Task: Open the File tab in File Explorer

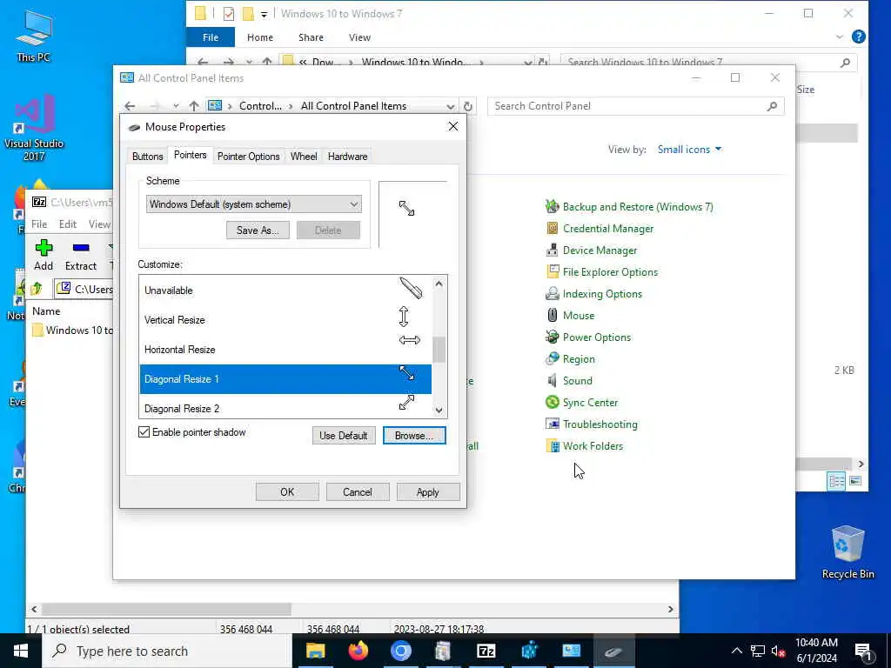Action: [211, 37]
